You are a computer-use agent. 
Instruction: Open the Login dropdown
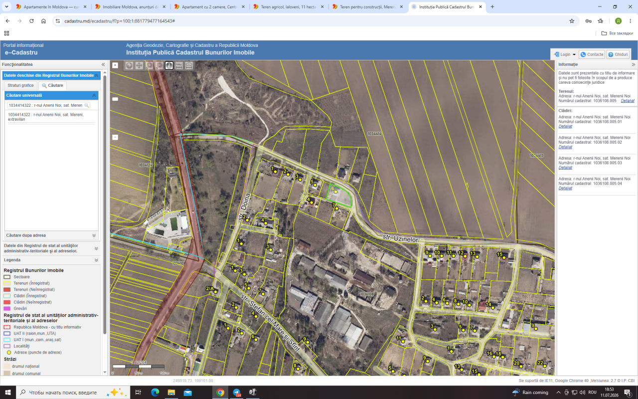[x=564, y=54]
